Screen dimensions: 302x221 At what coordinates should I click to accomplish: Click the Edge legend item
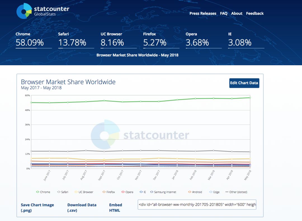tap(214, 192)
